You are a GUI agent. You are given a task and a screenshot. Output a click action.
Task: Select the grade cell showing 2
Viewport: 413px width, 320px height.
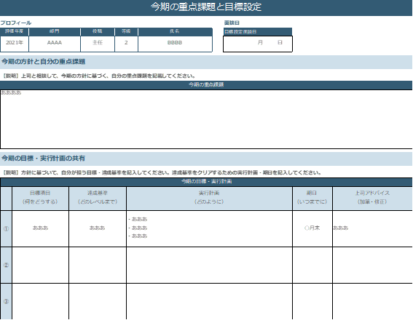pos(126,43)
